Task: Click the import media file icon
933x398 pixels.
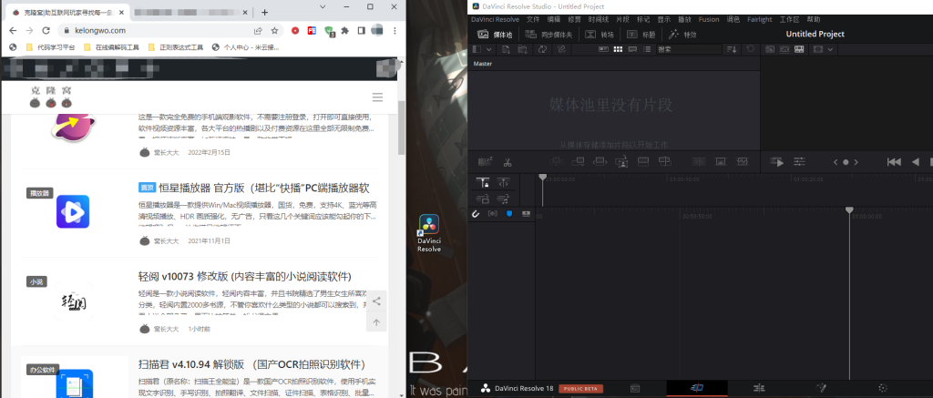Action: 507,49
